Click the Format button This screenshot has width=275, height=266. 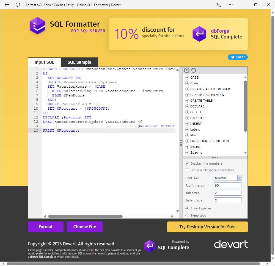[x=46, y=227]
